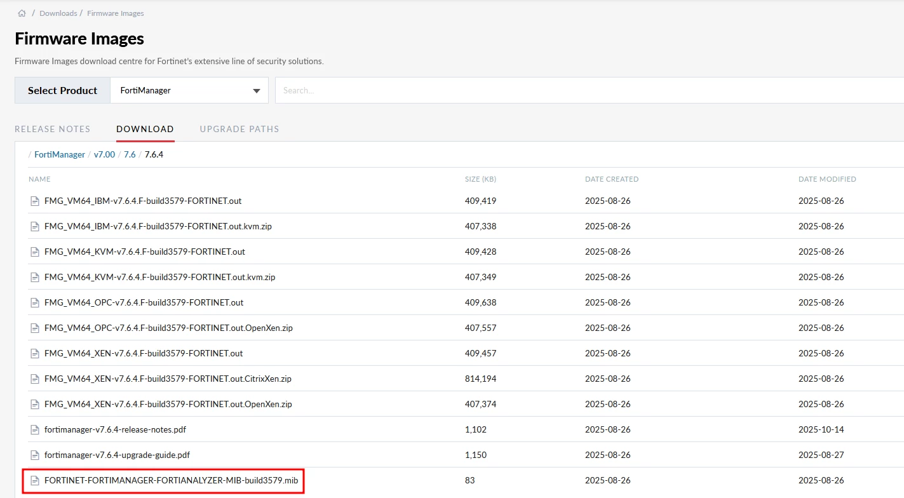Click size value 1,150
This screenshot has width=904, height=498.
[x=476, y=455]
